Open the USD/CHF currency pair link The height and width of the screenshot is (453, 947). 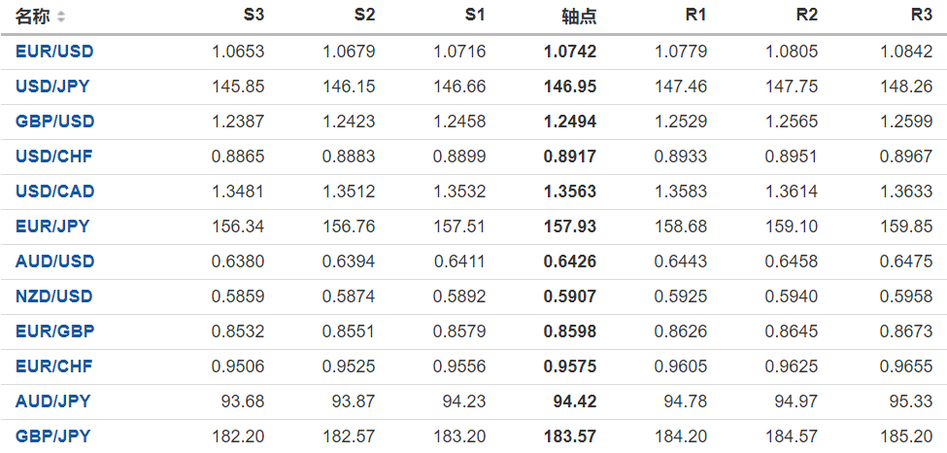(x=54, y=157)
